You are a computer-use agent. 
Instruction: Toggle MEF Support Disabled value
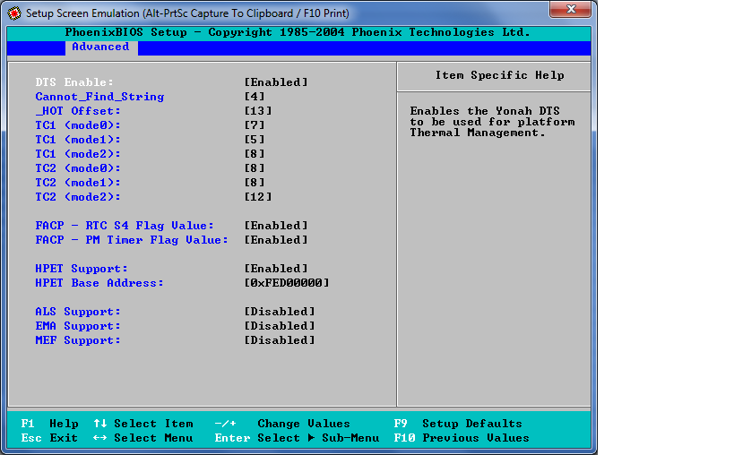point(280,340)
